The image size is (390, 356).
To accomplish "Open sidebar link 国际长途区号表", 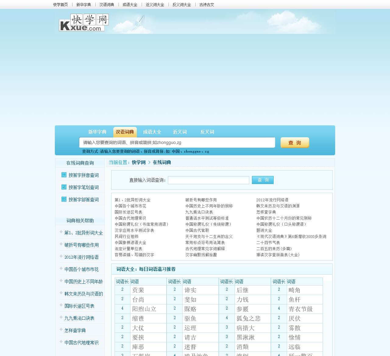I will tap(79, 306).
